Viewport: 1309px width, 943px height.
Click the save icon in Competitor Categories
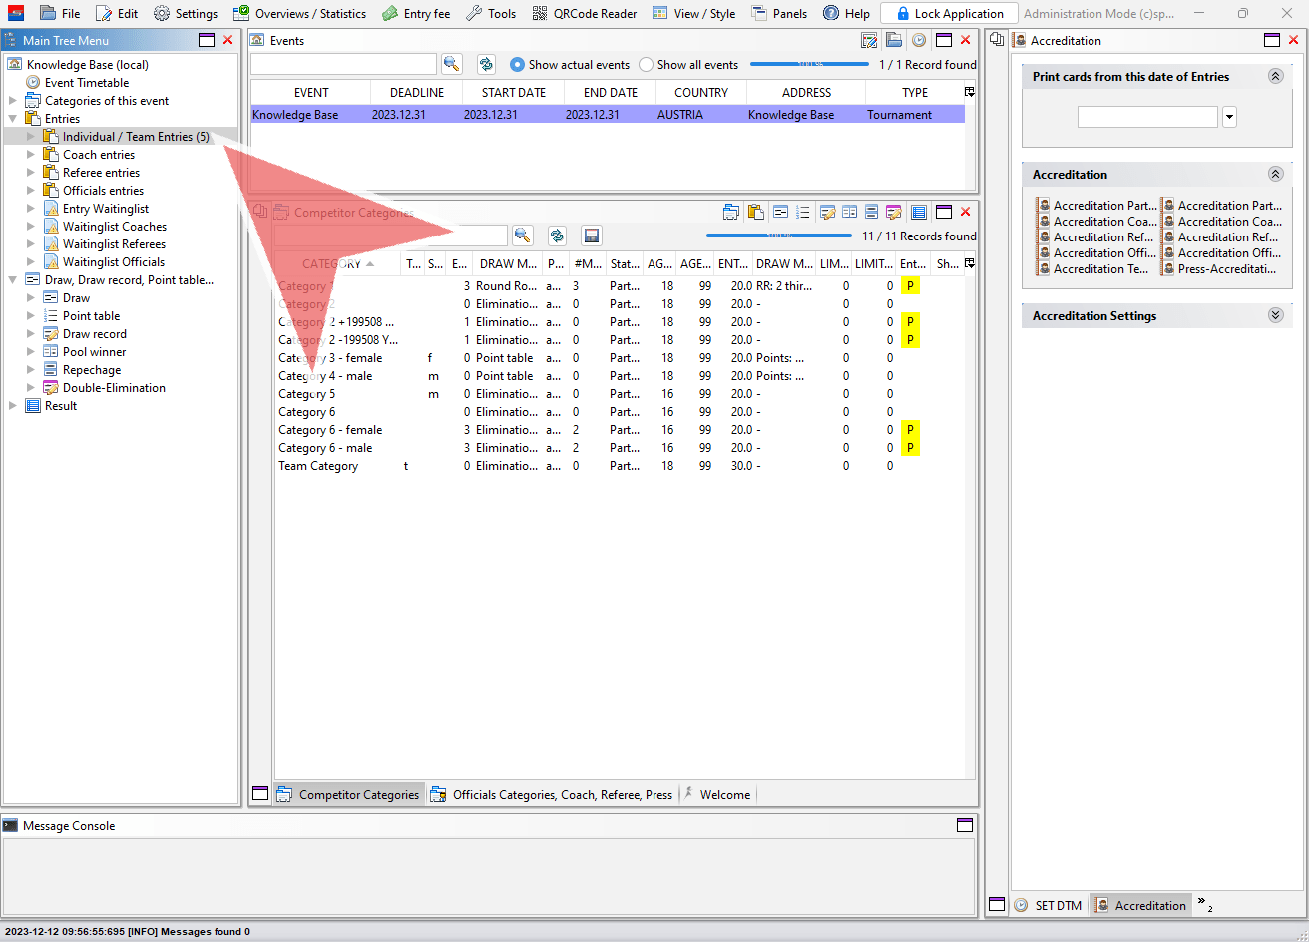click(592, 236)
